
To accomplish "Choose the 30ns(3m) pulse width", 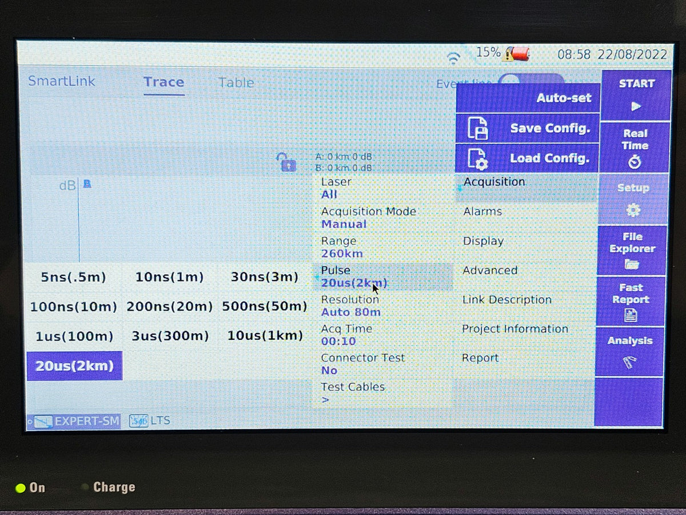I will [x=265, y=278].
